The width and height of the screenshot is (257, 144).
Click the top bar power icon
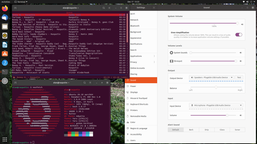[x=251, y=2]
